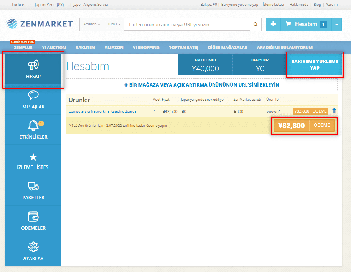Open the RAKUTEN menu tab

pyautogui.click(x=85, y=48)
